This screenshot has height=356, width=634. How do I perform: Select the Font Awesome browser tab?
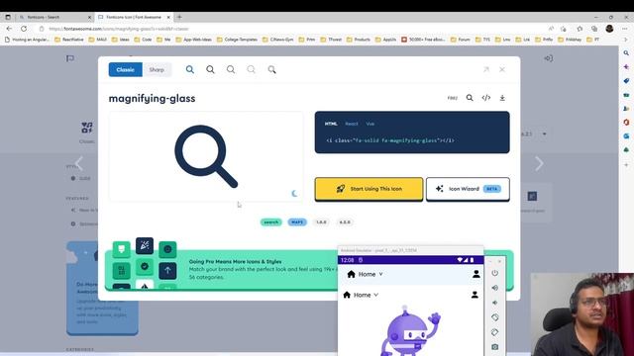click(135, 17)
